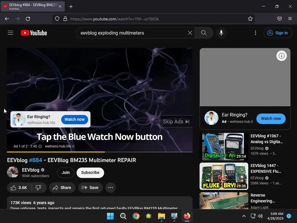Viewport: 297px width, 223px height.
Task: Go to YouTube home via logo
Action: pyautogui.click(x=34, y=33)
